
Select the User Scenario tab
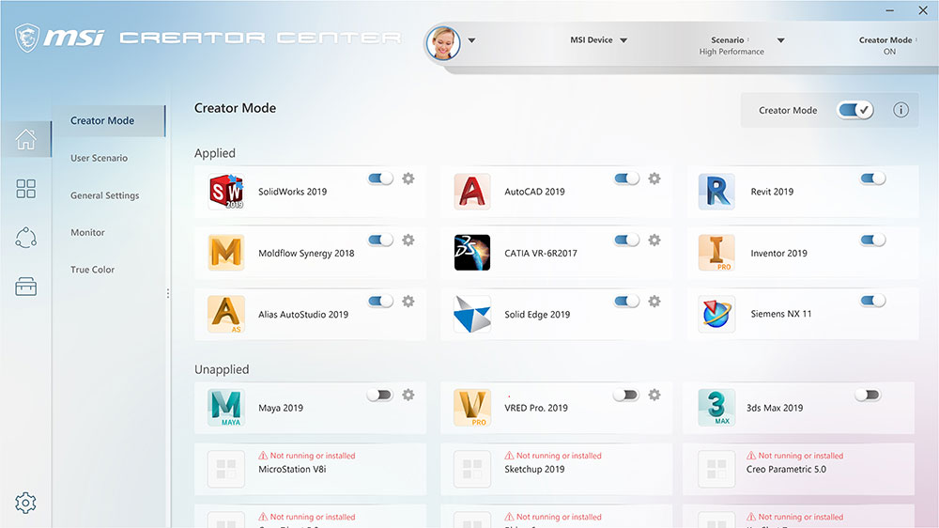click(x=99, y=158)
